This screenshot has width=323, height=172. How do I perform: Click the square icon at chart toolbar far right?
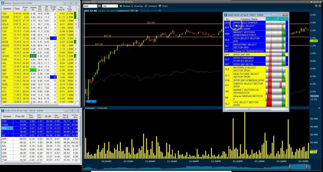(x=320, y=6)
